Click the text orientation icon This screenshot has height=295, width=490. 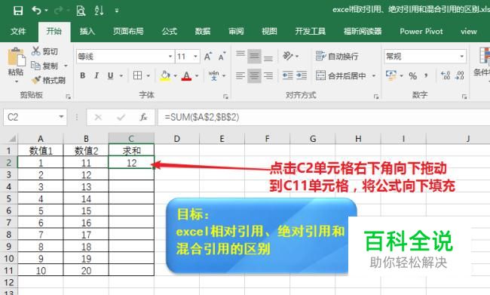pyautogui.click(x=288, y=56)
